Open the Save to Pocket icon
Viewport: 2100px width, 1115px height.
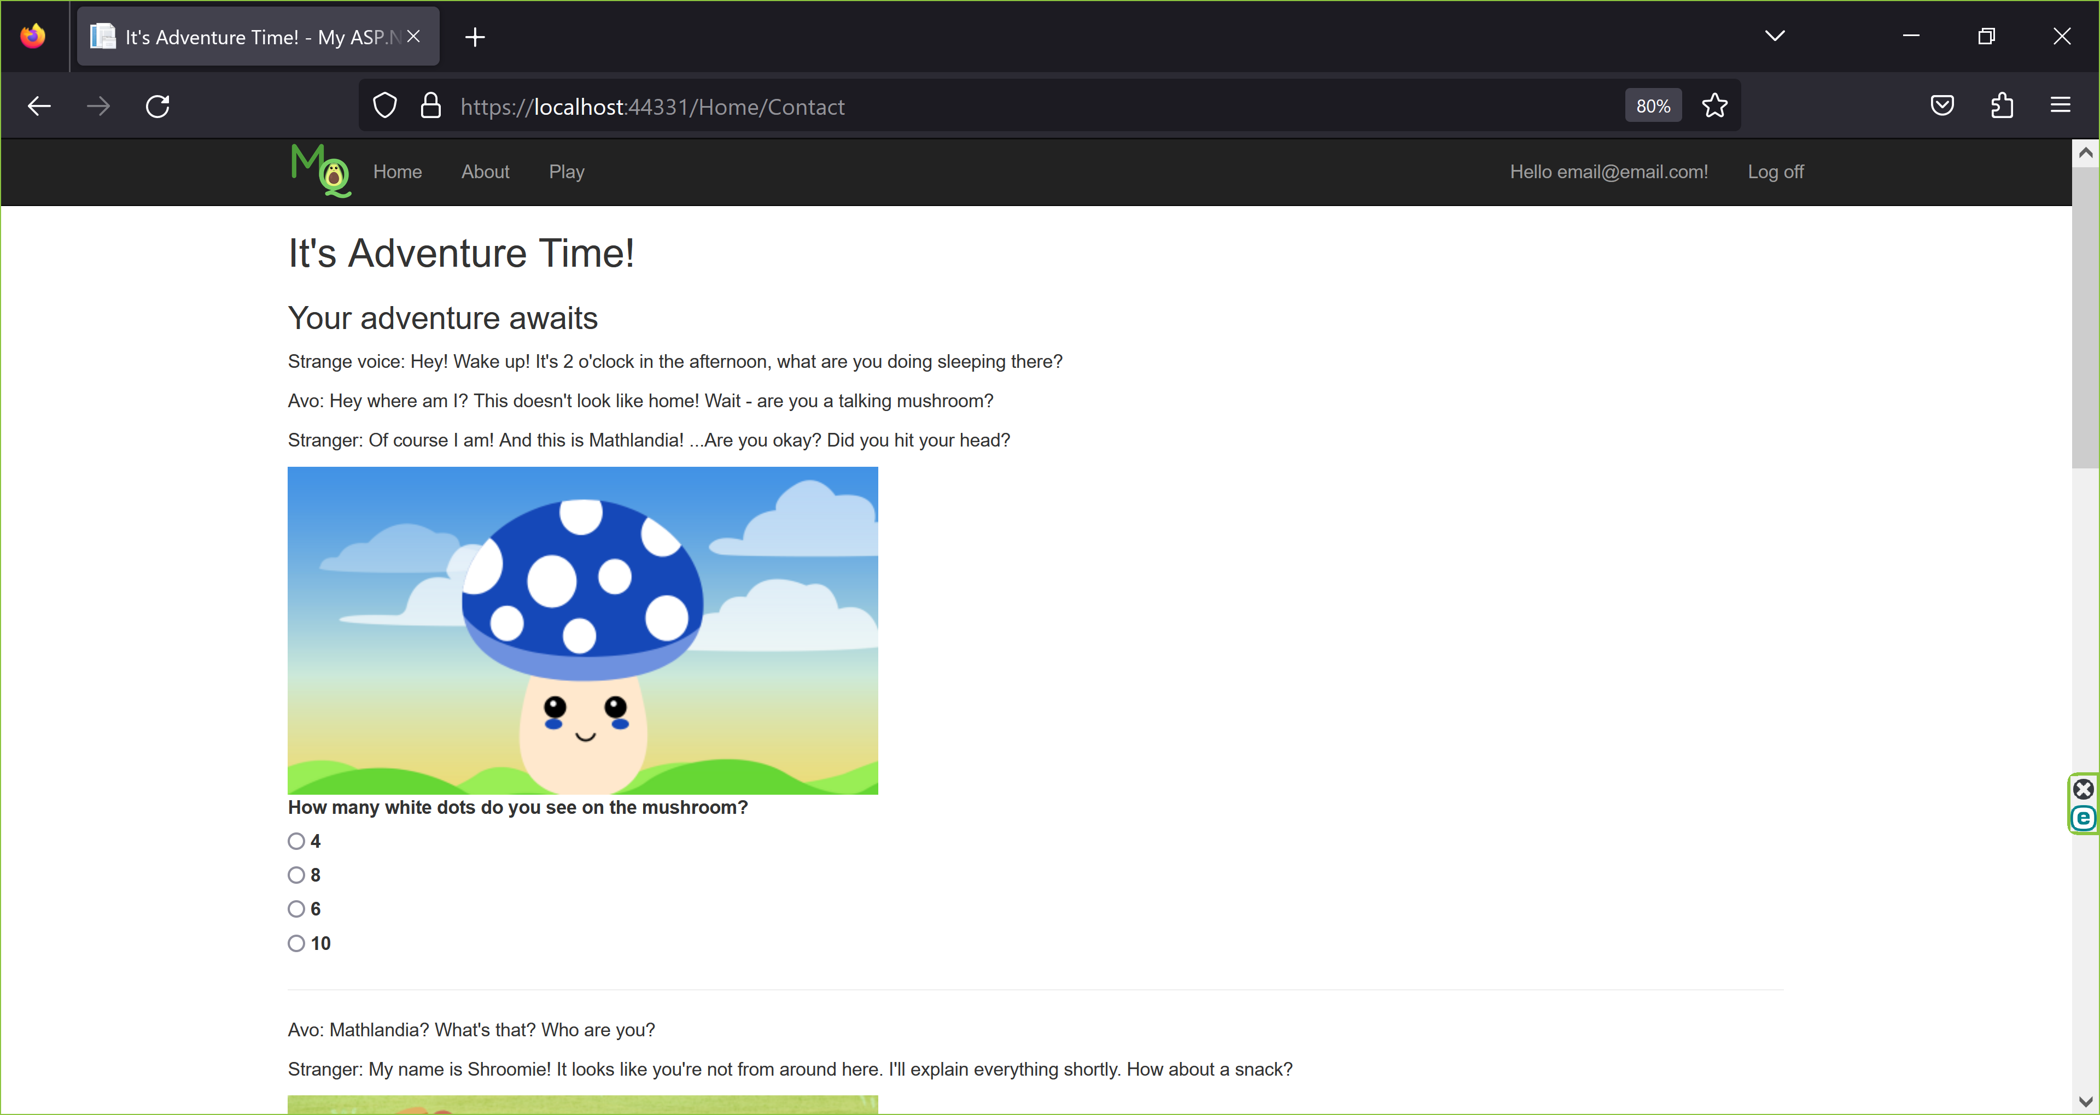coord(1942,106)
